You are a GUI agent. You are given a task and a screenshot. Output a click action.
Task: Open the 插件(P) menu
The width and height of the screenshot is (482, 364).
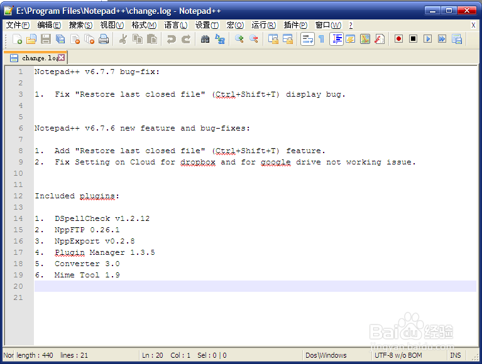[295, 25]
